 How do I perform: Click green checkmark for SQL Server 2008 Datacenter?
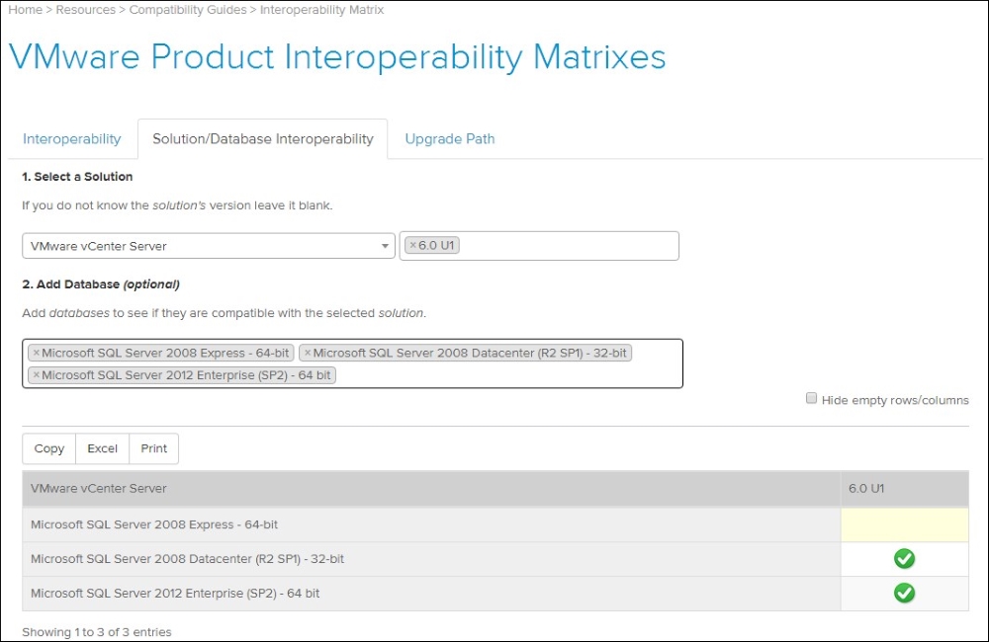(904, 558)
